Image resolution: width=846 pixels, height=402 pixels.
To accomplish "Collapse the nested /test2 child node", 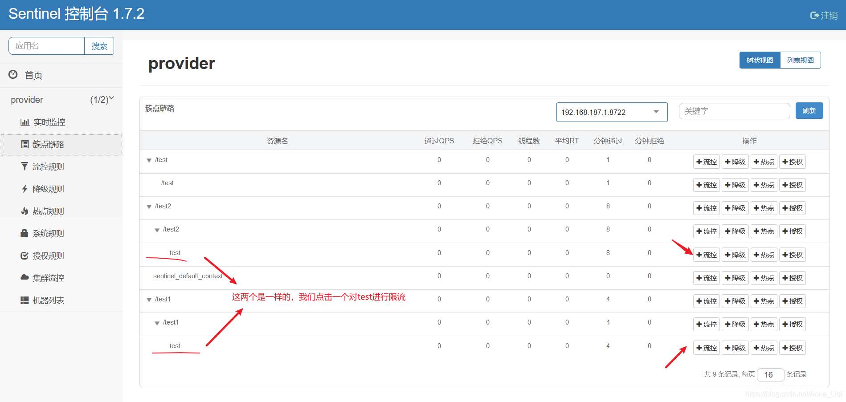I will pyautogui.click(x=157, y=230).
